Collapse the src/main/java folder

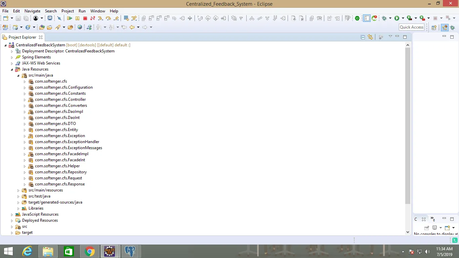coord(18,75)
